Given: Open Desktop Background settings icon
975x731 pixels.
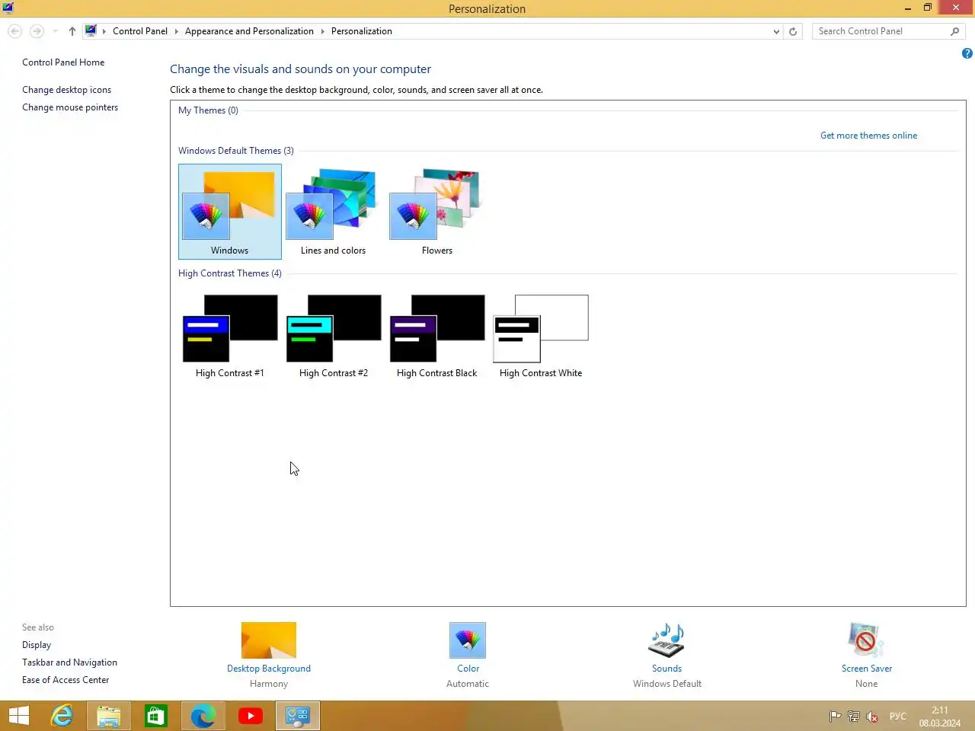Looking at the screenshot, I should (269, 640).
